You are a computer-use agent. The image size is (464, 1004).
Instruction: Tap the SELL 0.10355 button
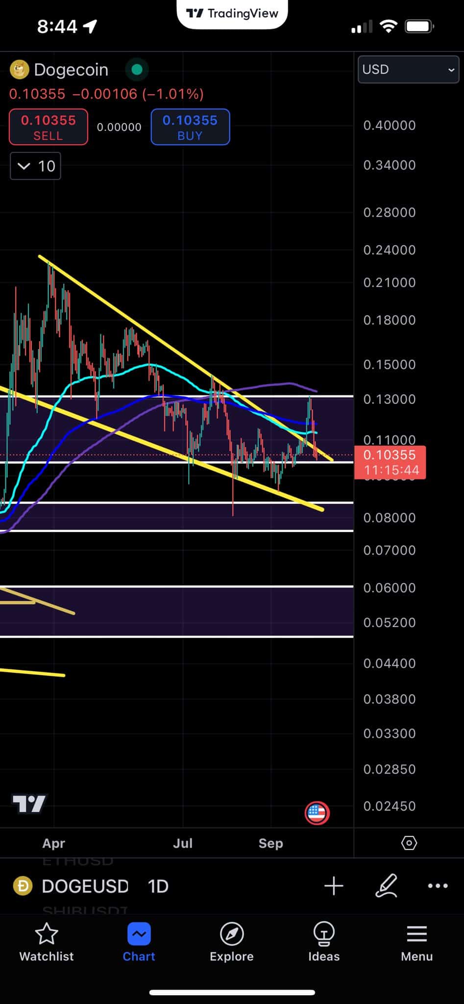[49, 127]
